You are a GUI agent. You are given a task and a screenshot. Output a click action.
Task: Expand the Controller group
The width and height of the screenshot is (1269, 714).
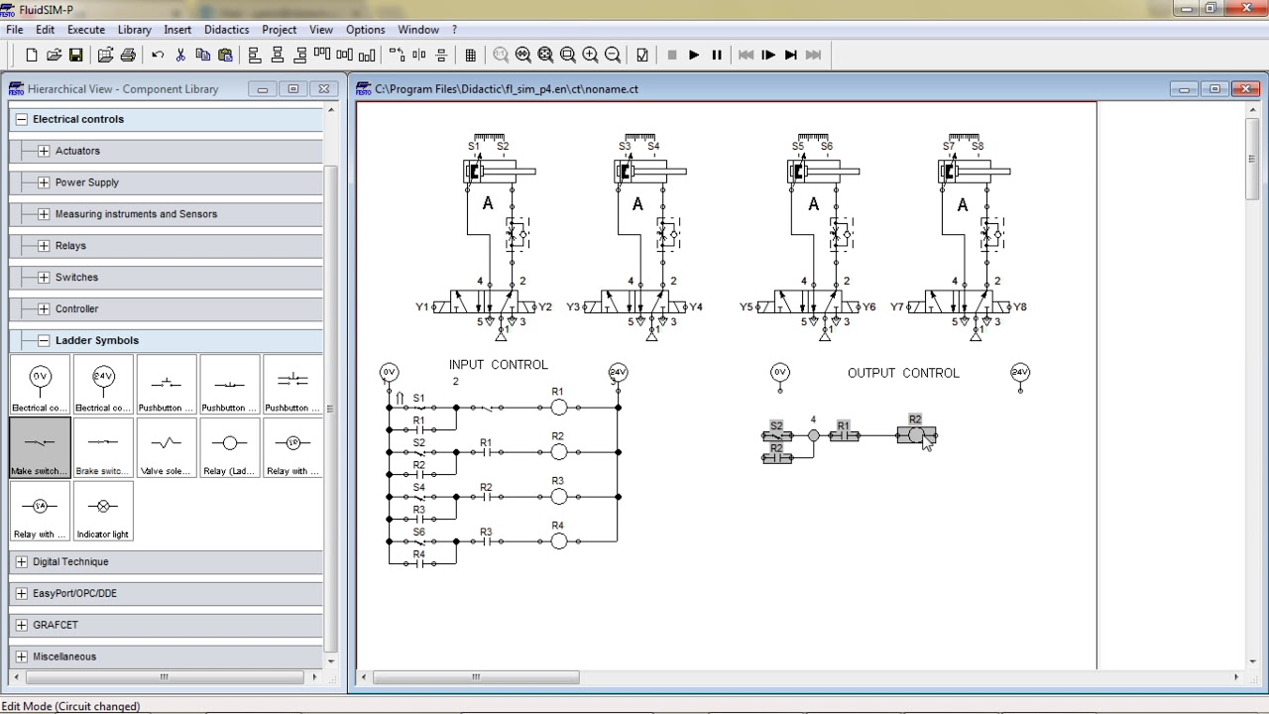click(x=44, y=308)
